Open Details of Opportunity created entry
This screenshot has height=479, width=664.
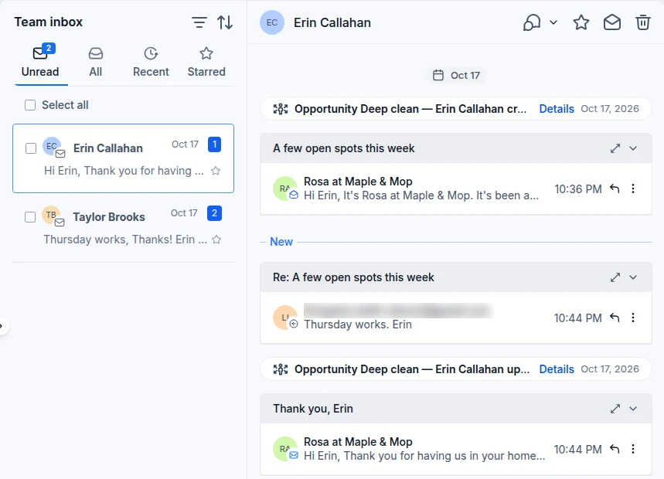click(557, 109)
